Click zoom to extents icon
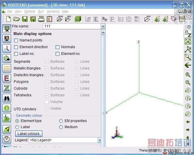The width and height of the screenshot is (194, 155). [x=188, y=41]
